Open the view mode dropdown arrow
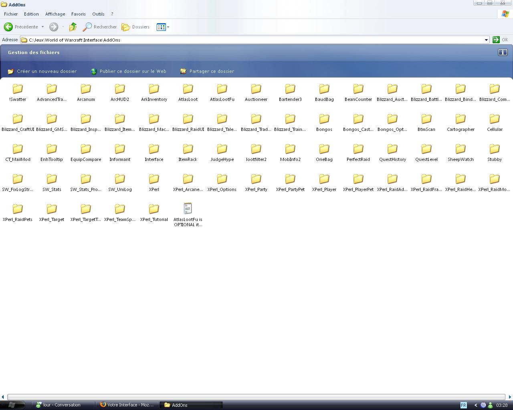The image size is (513, 410). (168, 27)
